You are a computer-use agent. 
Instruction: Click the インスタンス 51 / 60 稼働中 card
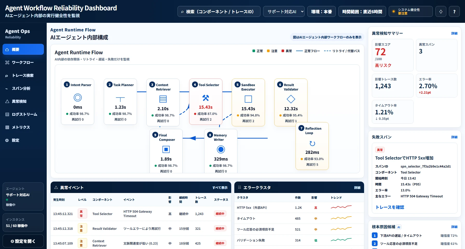tap(23, 223)
